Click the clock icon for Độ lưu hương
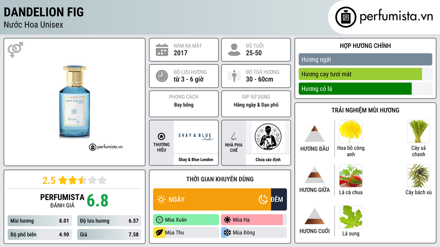 pyautogui.click(x=162, y=76)
